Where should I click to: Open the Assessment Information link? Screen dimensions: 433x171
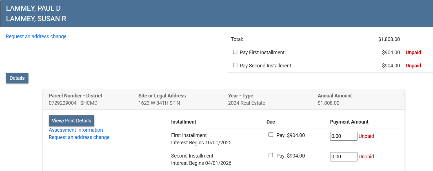(x=76, y=130)
